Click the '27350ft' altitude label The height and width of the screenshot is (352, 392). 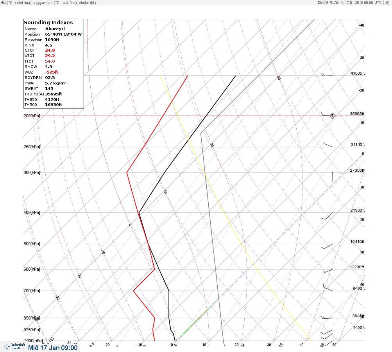click(357, 171)
